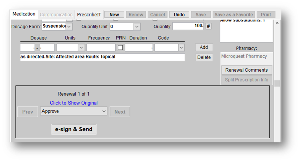This screenshot has height=161, width=300.
Task: Click the second Dosage range box
Action: point(47,48)
